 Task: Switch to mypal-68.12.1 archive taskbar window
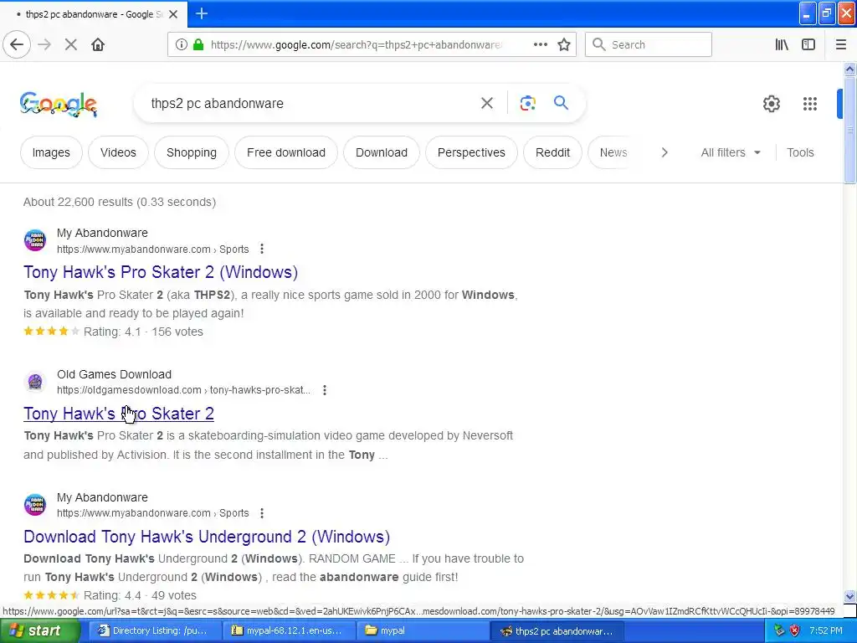coord(290,631)
